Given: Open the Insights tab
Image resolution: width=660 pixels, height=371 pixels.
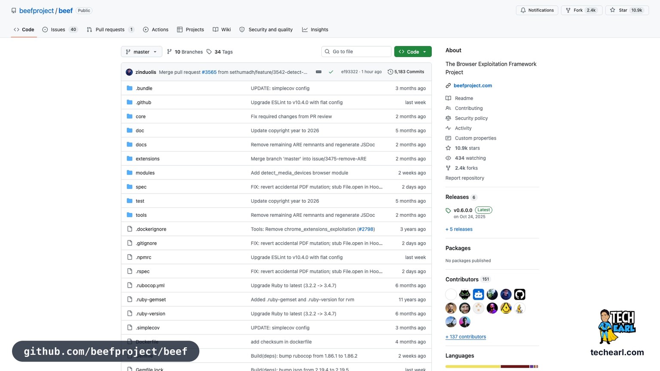Looking at the screenshot, I should [x=315, y=30].
